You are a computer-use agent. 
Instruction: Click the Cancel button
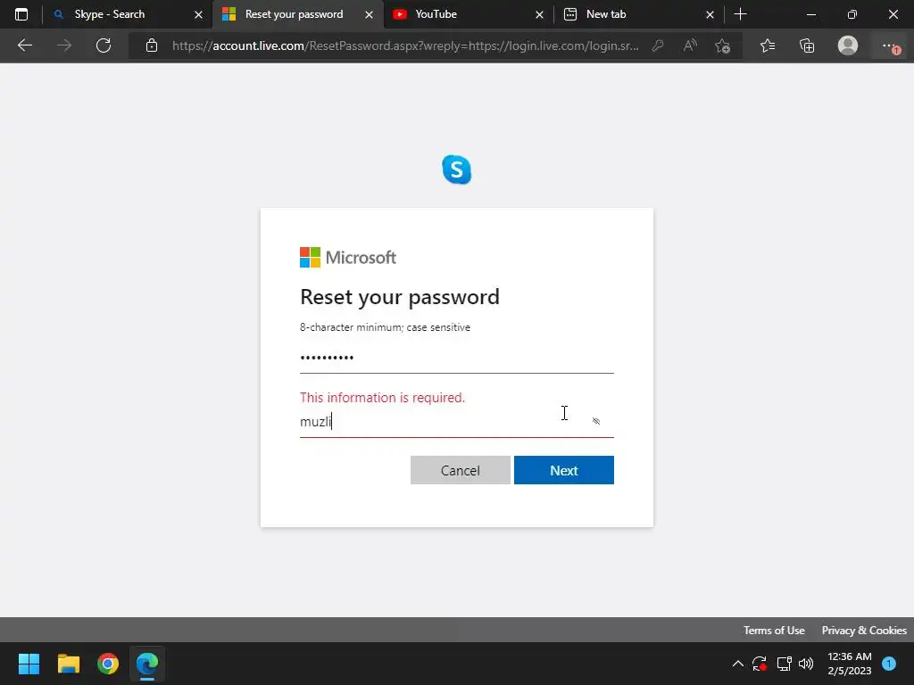[x=460, y=470]
